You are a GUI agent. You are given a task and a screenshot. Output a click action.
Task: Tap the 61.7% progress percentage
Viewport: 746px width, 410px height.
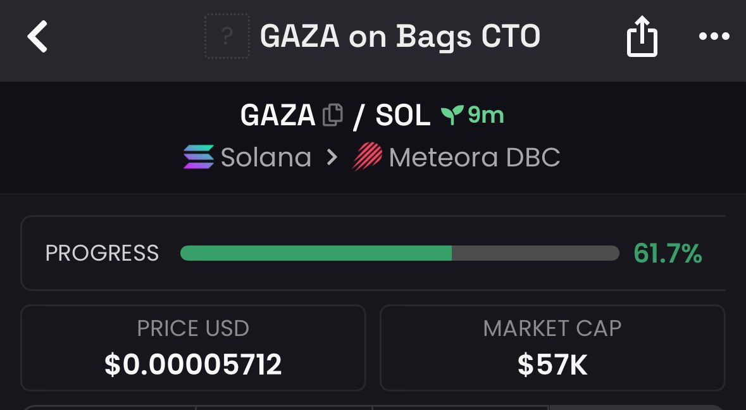click(668, 253)
